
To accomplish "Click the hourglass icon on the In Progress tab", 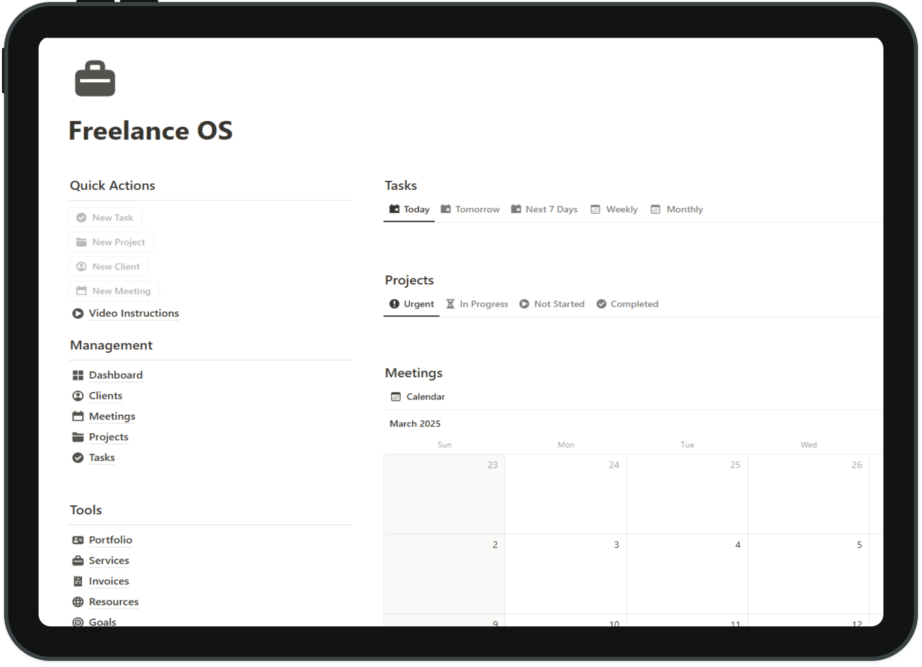I will pyautogui.click(x=450, y=304).
